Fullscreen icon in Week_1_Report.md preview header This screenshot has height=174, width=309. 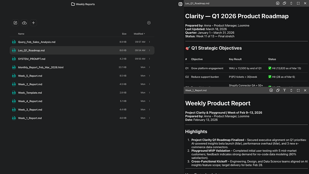[298, 90]
